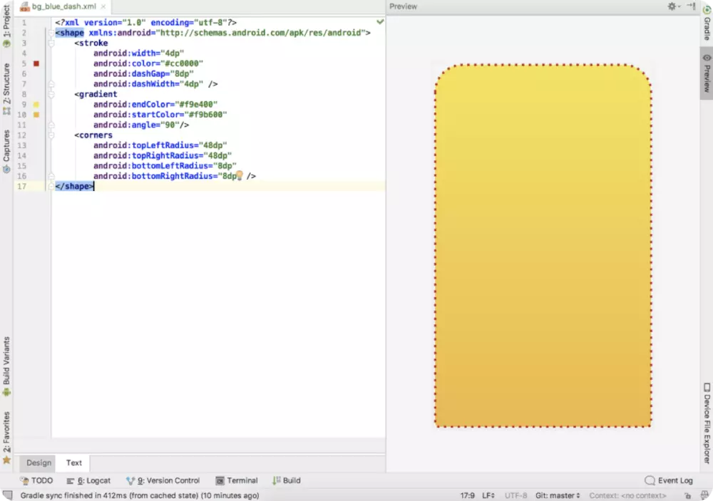This screenshot has height=501, width=713.
Task: Click the closing </shape> tag
Action: coord(74,187)
